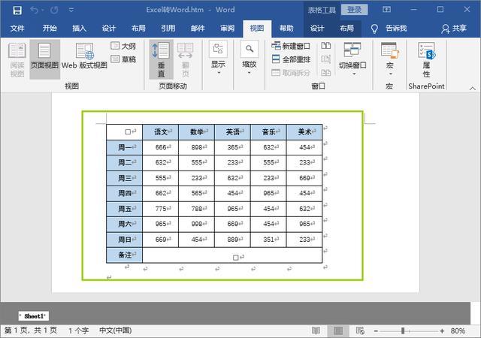Click the word count 1 个字
Image resolution: width=481 pixels, height=338 pixels.
[78, 330]
